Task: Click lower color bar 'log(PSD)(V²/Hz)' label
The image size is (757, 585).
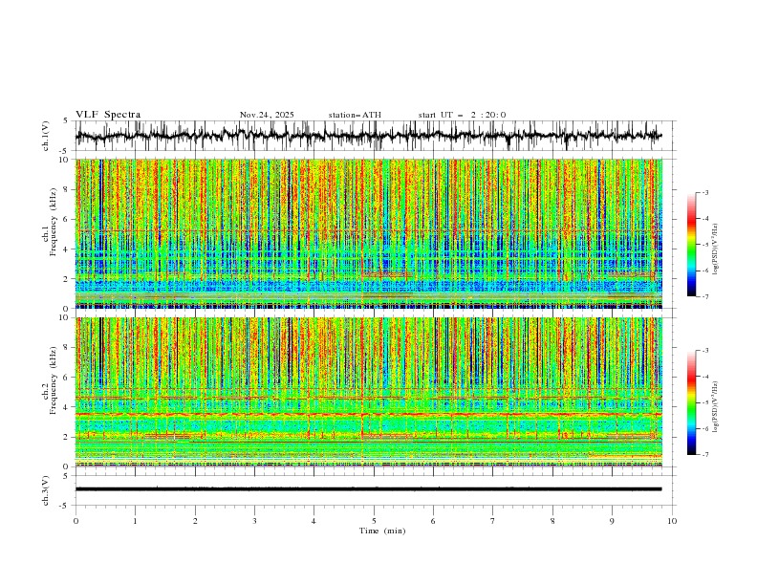Action: tap(716, 406)
